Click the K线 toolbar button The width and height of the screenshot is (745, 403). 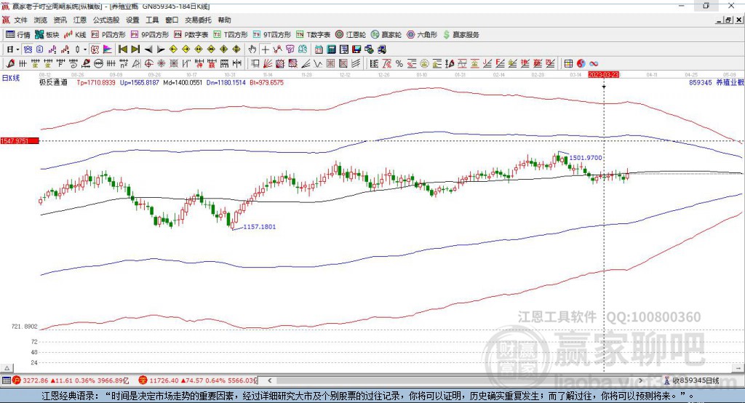click(x=75, y=35)
